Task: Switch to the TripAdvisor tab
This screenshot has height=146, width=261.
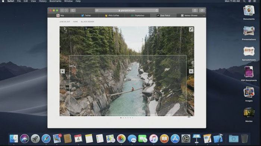Action: tap(138, 16)
